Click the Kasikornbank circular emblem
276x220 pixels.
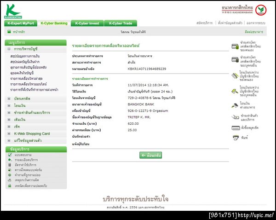point(261,10)
